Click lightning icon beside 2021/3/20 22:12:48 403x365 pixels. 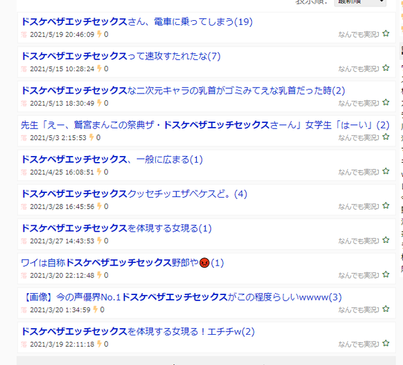[99, 275]
